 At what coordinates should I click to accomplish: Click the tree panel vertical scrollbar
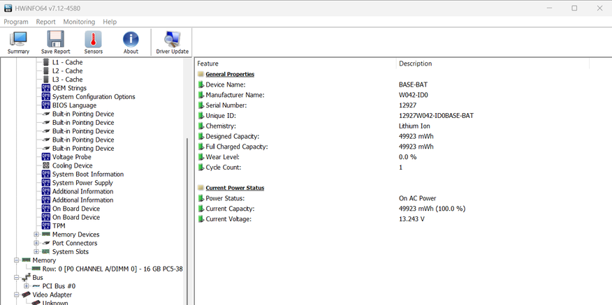pyautogui.click(x=187, y=209)
